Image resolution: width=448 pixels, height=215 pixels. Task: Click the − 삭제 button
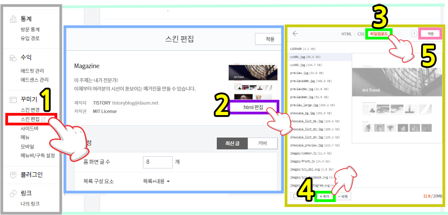tap(343, 196)
